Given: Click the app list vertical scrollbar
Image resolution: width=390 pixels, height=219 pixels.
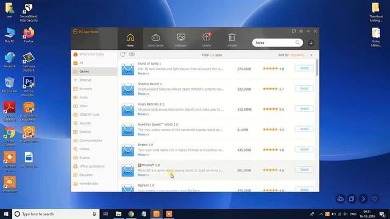Looking at the screenshot, I should pos(317,68).
